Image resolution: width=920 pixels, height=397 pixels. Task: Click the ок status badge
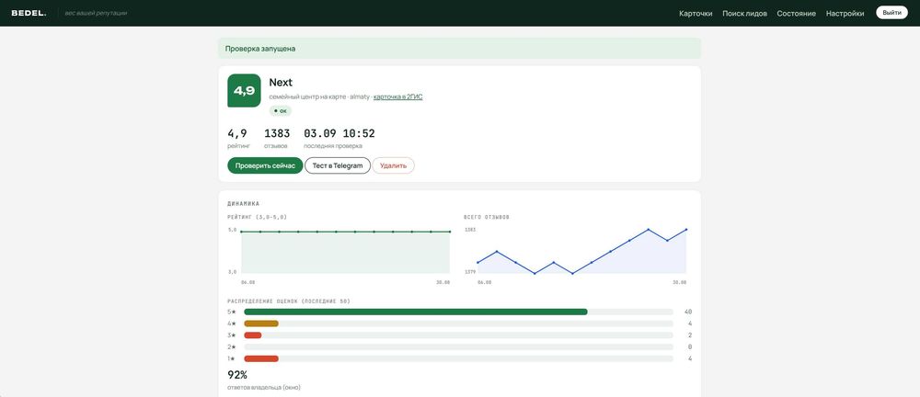pyautogui.click(x=281, y=111)
